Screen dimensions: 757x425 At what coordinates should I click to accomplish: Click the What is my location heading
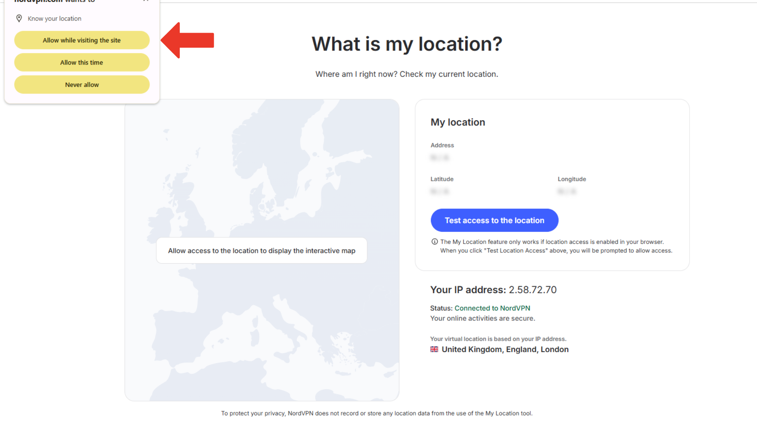(407, 44)
